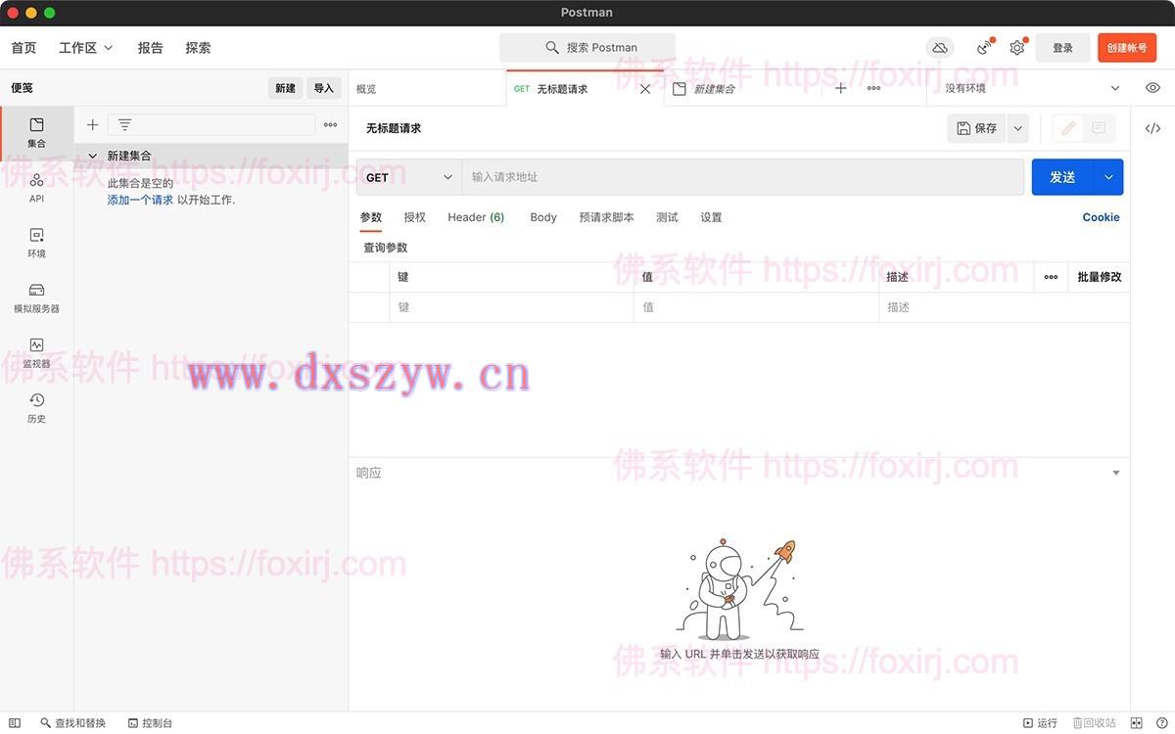Click the 新建 (New) button
1175x734 pixels.
pos(285,88)
